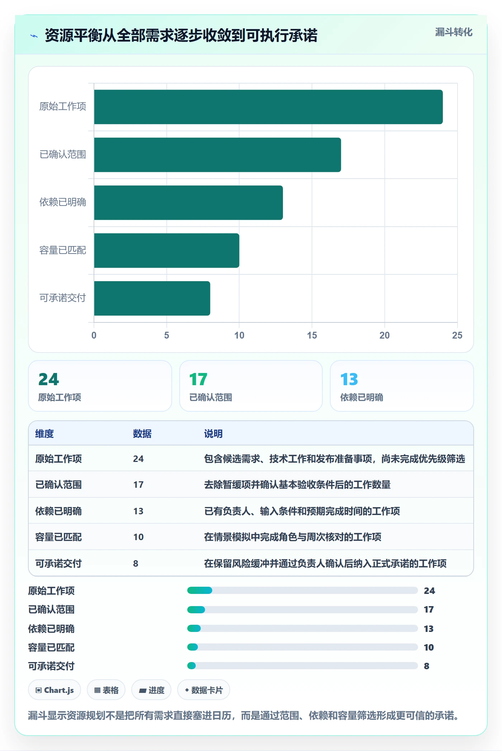Select the 数据卡片 tag
Screen dimensions: 502x751
[x=204, y=690]
